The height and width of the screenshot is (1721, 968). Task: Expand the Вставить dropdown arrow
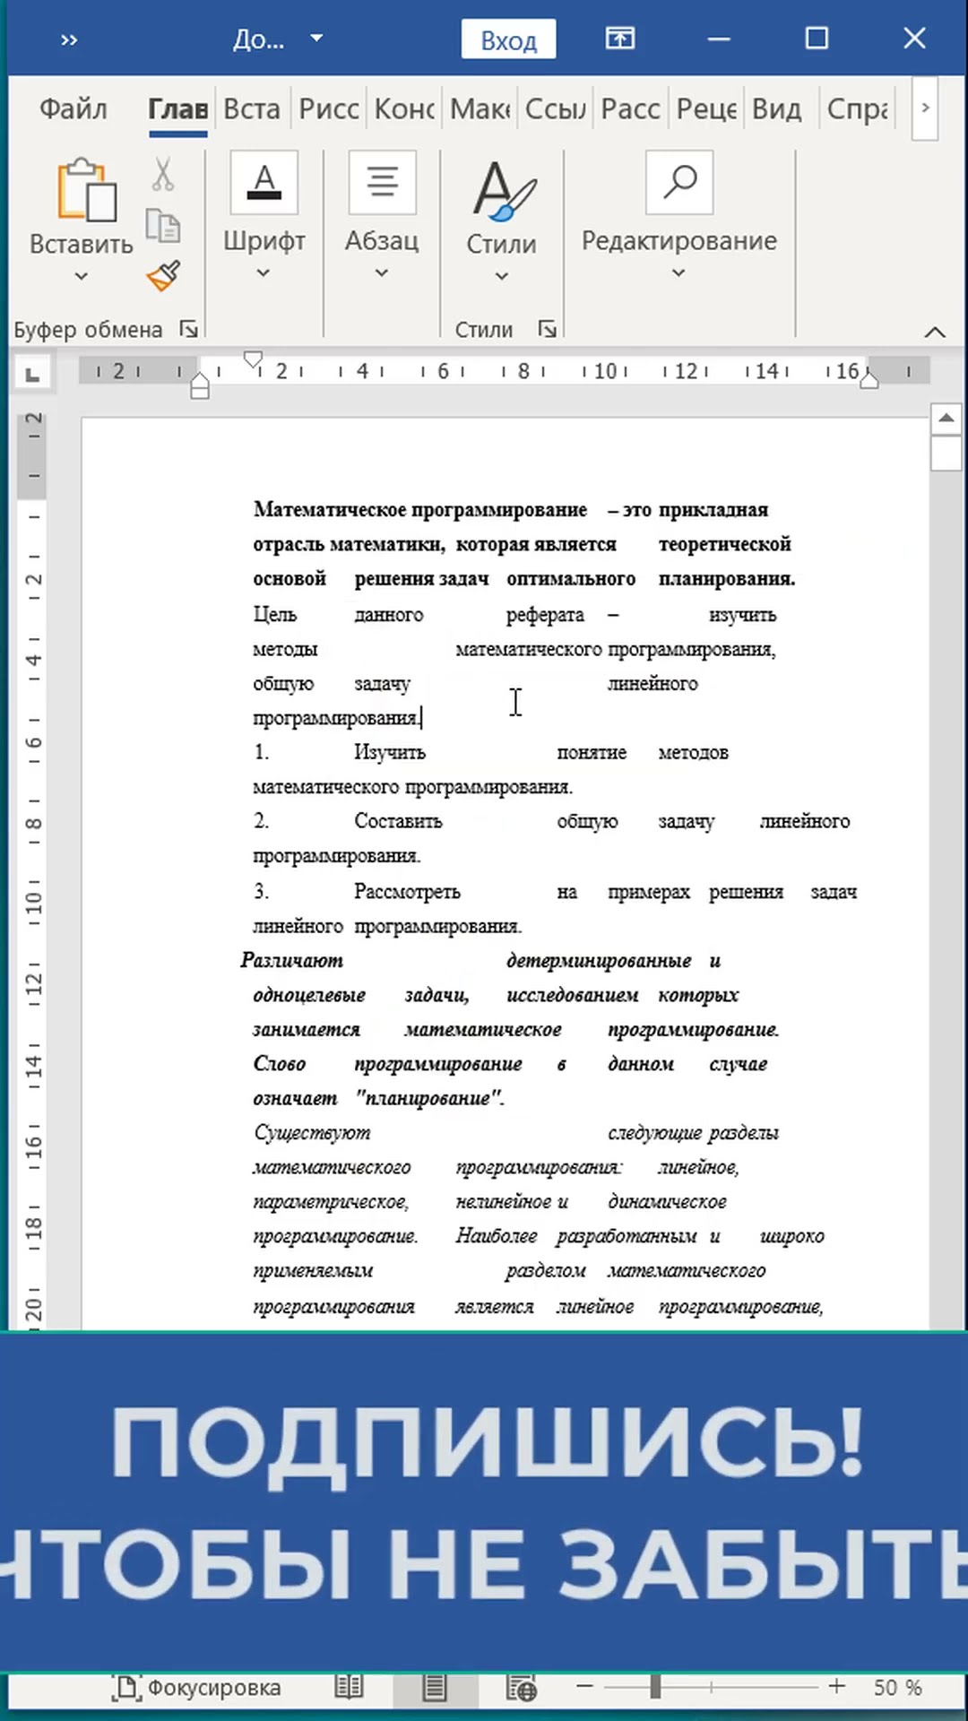pyautogui.click(x=82, y=277)
